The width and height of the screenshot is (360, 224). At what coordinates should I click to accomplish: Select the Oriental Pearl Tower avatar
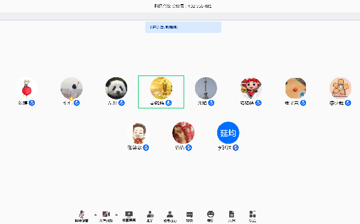coord(206,88)
